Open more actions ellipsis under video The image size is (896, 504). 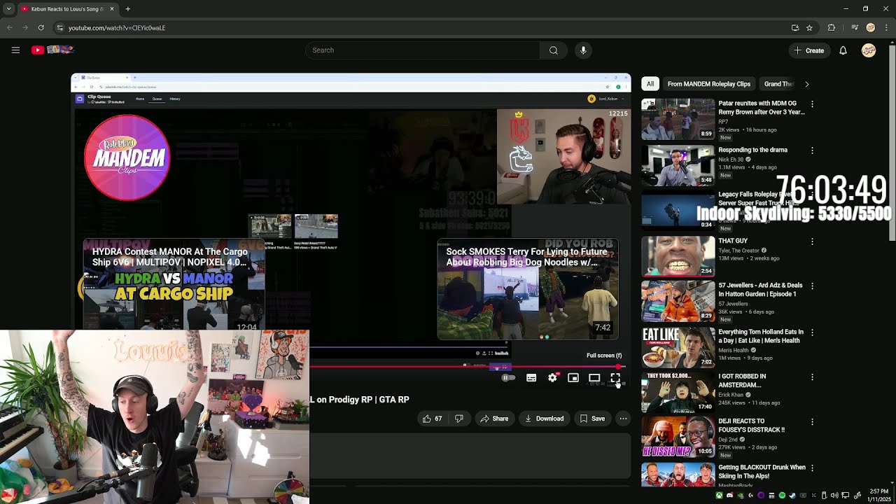click(x=623, y=419)
